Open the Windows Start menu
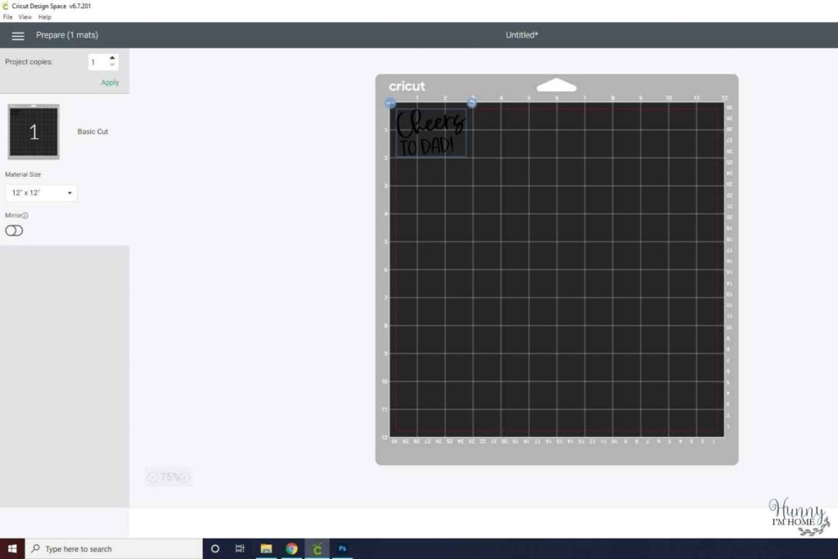This screenshot has height=559, width=838. (12, 549)
